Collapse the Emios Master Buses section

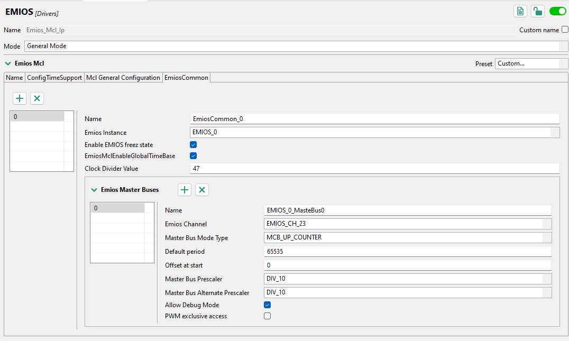94,190
